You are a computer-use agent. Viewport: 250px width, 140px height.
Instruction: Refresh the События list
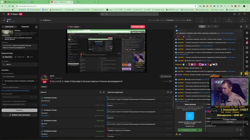[100, 92]
